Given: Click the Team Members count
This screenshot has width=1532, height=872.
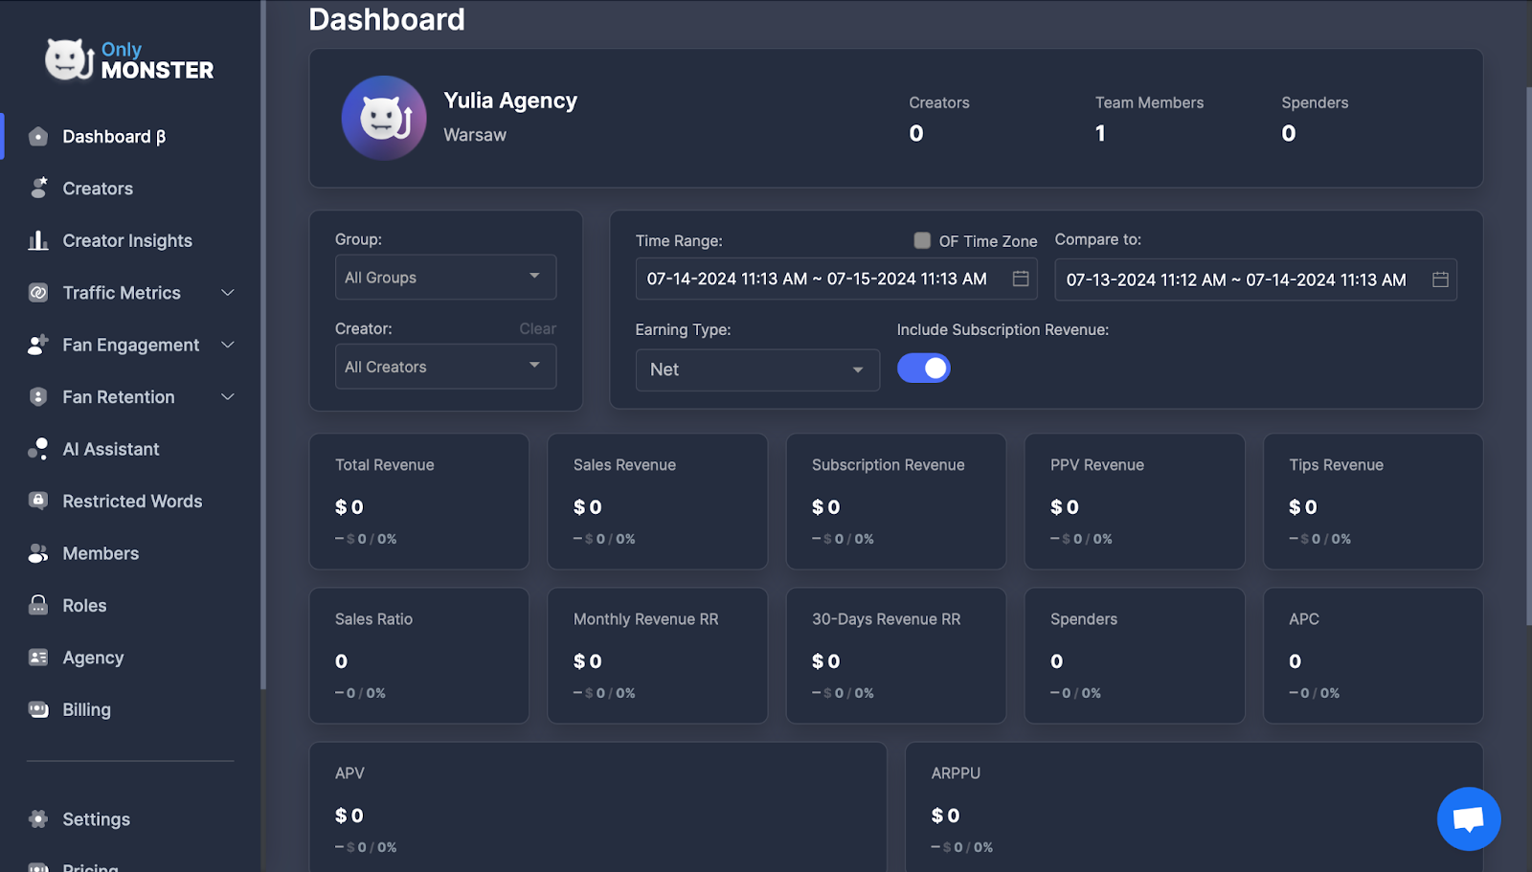Looking at the screenshot, I should (1100, 133).
